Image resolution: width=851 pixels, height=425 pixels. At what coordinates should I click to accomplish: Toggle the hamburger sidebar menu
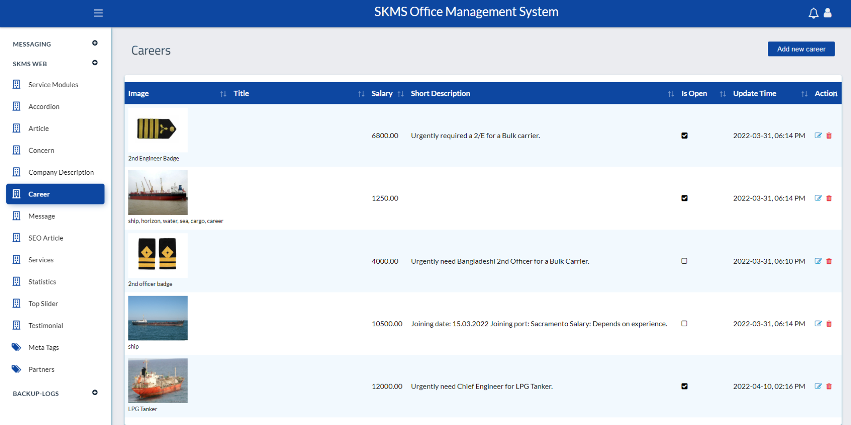(x=98, y=13)
